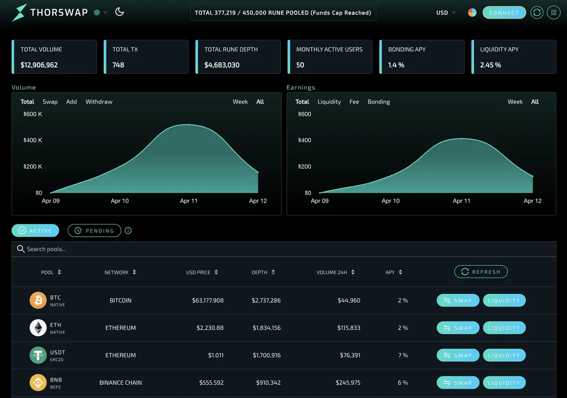Click the BINANCE CHAIN network cell
The width and height of the screenshot is (567, 398).
pyautogui.click(x=120, y=383)
